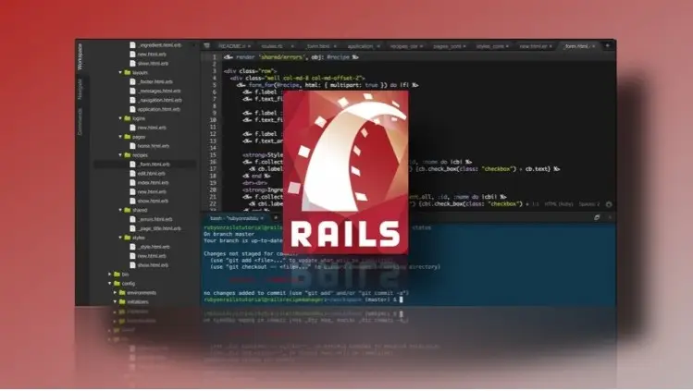Screen dimensions: 693x391
Task: Click the layouts folder icon
Action: point(128,72)
